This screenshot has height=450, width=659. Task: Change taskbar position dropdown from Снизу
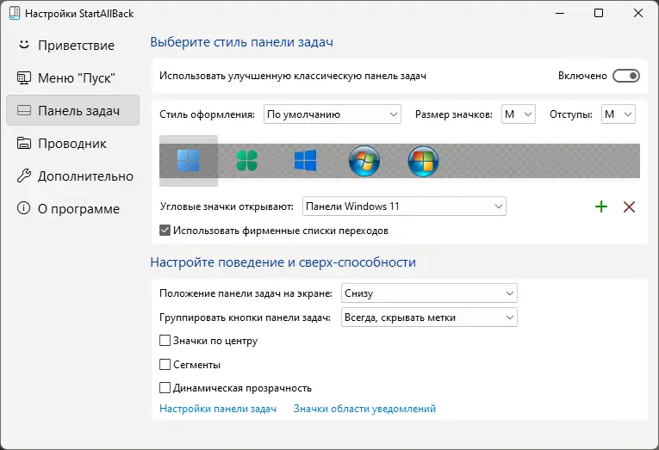[429, 293]
